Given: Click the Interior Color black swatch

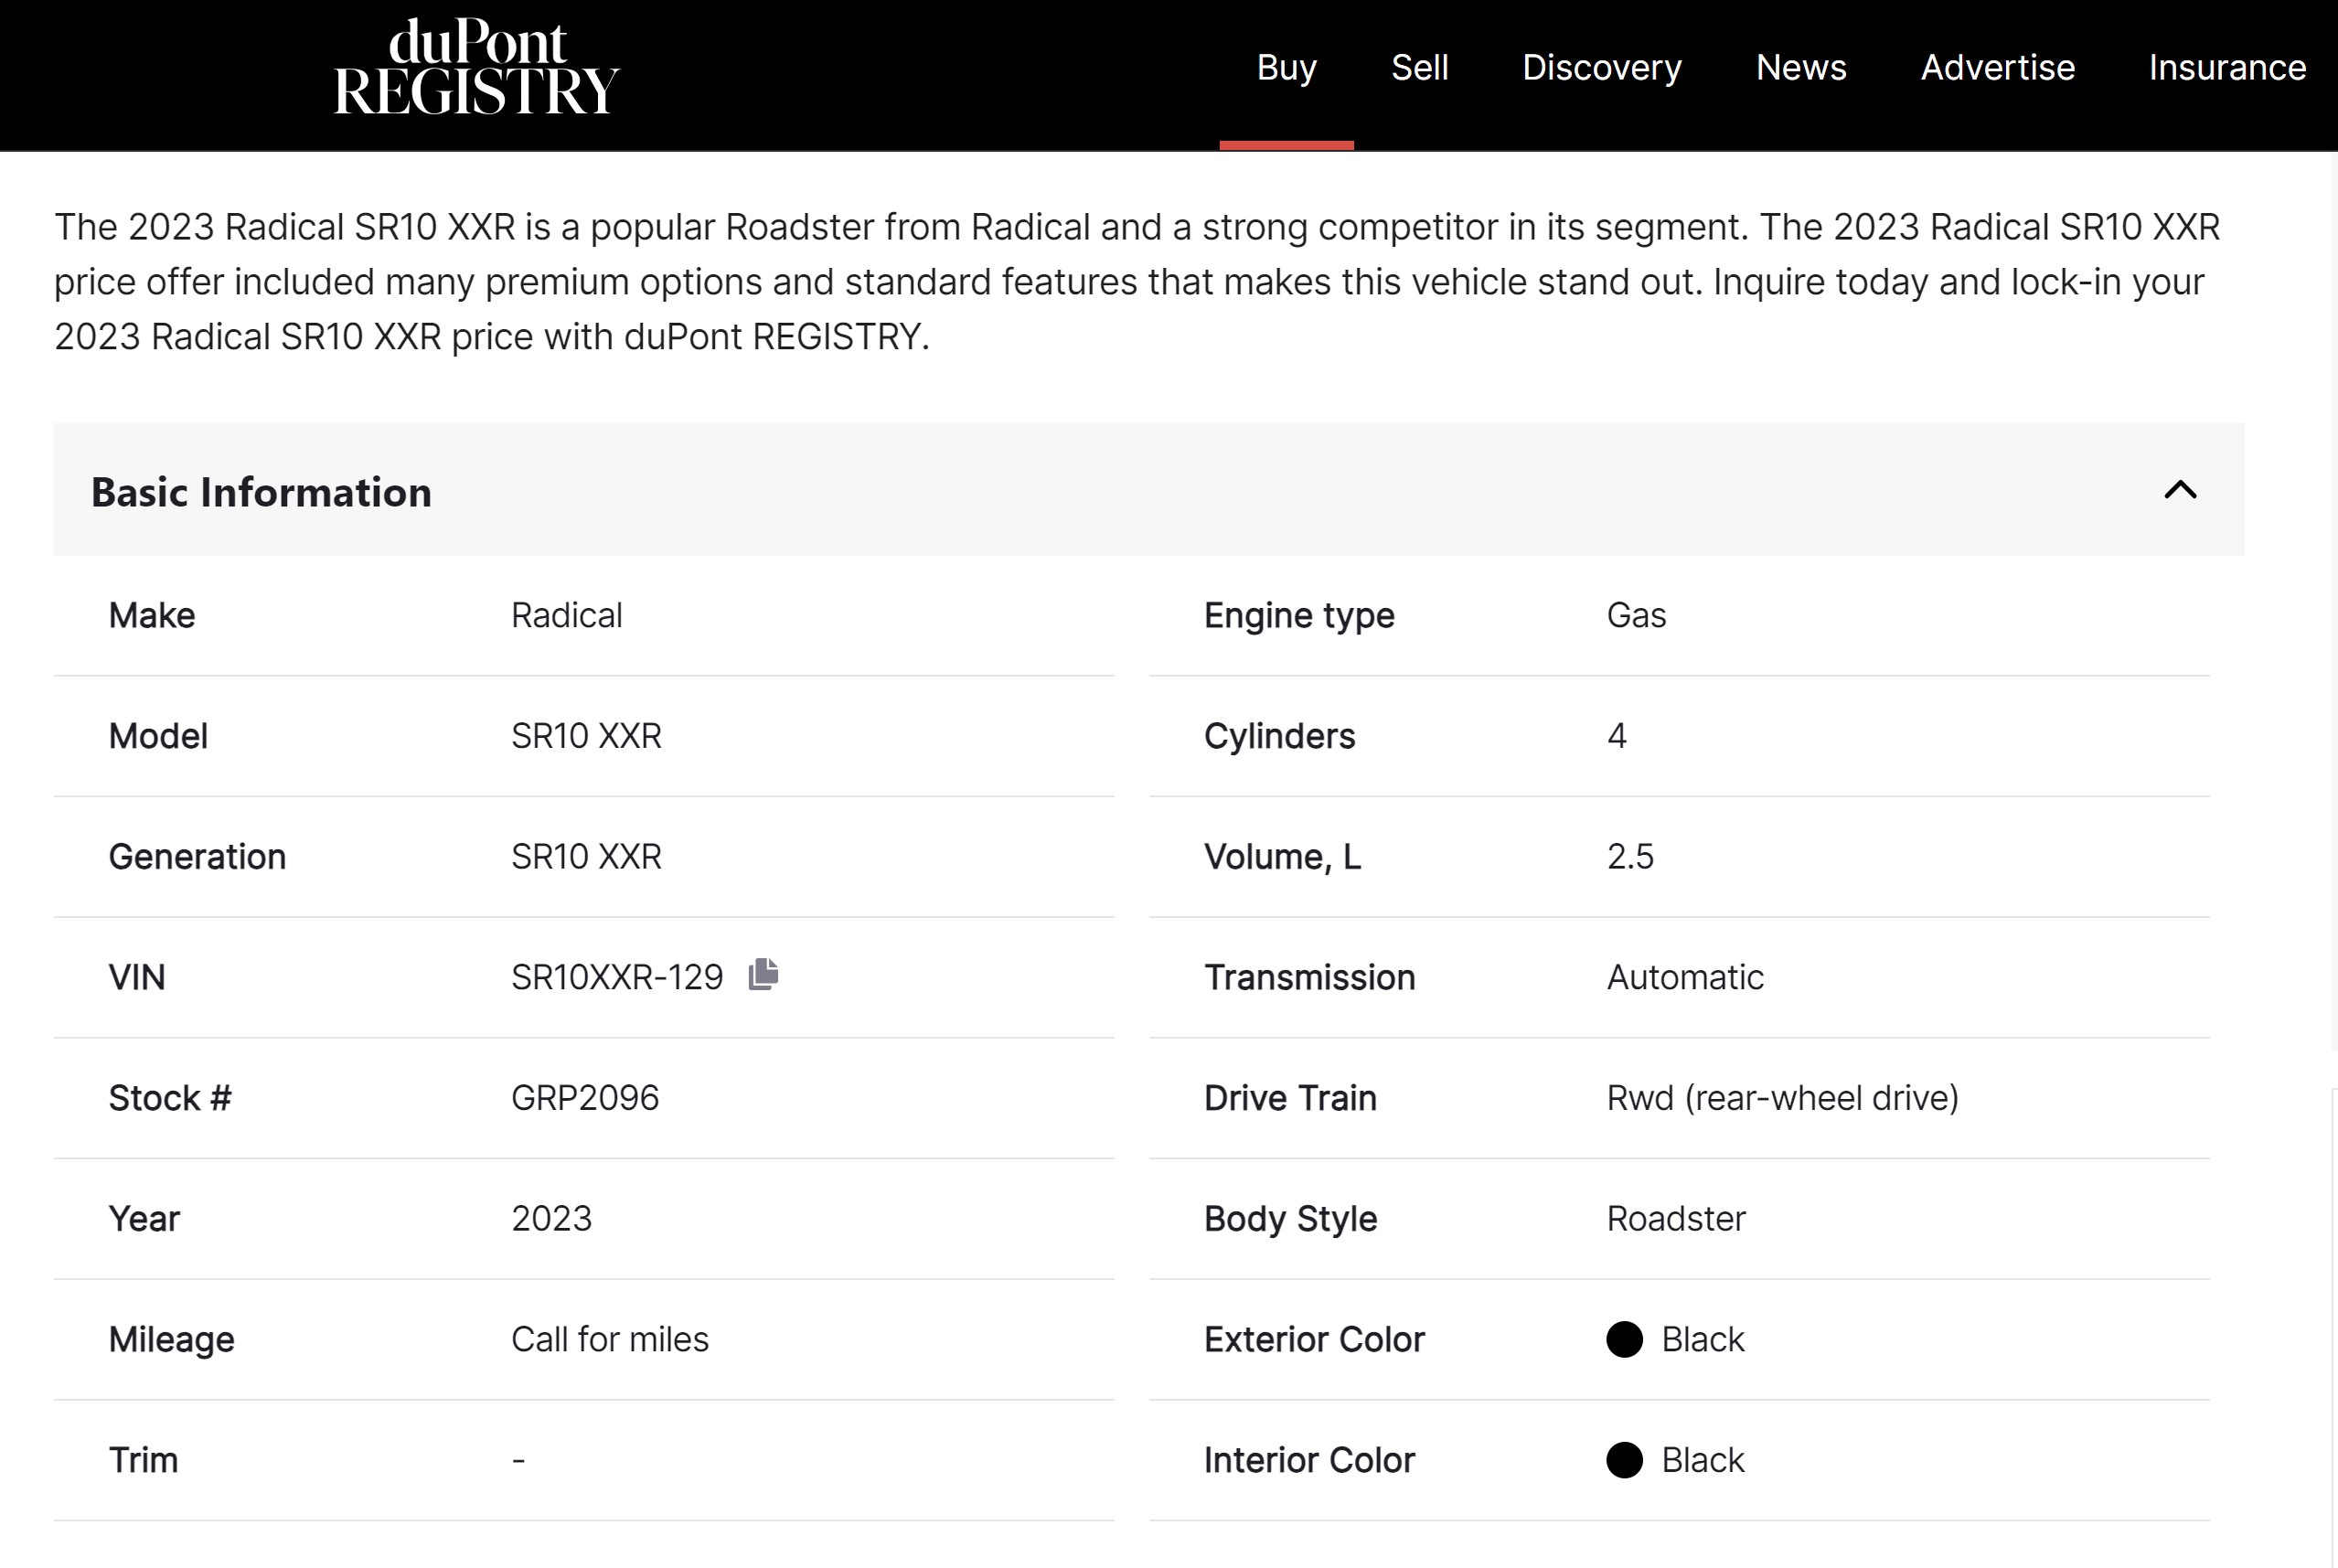Looking at the screenshot, I should coord(1624,1460).
